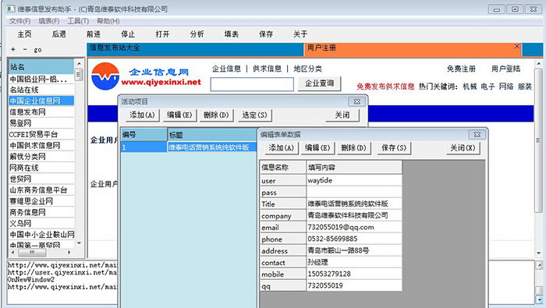Viewport: 546px width, 308px height.
Task: Stop loading with the 停止 button
Action: point(128,34)
